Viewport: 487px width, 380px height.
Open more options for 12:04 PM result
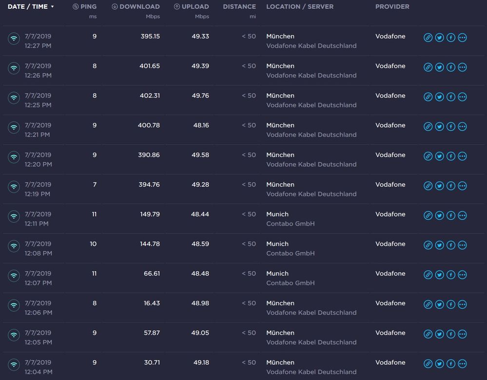pos(462,364)
